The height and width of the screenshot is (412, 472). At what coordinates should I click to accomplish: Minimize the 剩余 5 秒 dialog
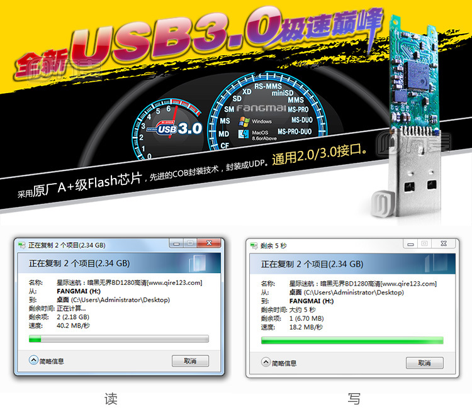click(410, 244)
